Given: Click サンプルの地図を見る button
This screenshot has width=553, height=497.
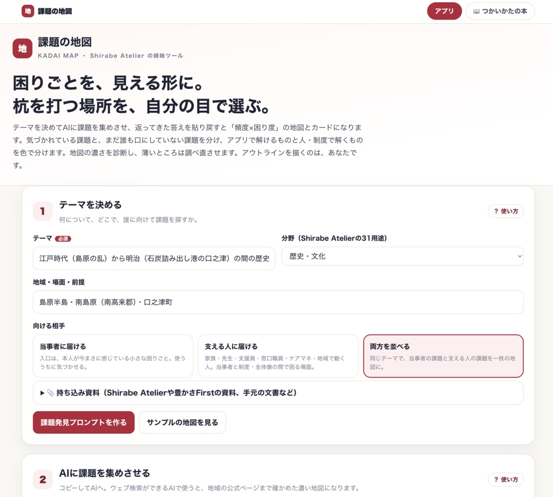Looking at the screenshot, I should pos(183,422).
